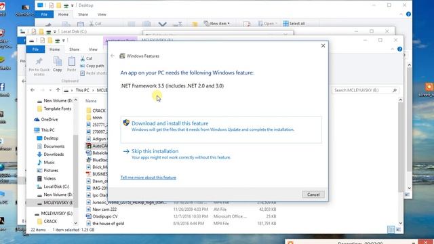This screenshot has height=244, width=434.
Task: Close the Windows Features dialog with X
Action: click(x=323, y=45)
